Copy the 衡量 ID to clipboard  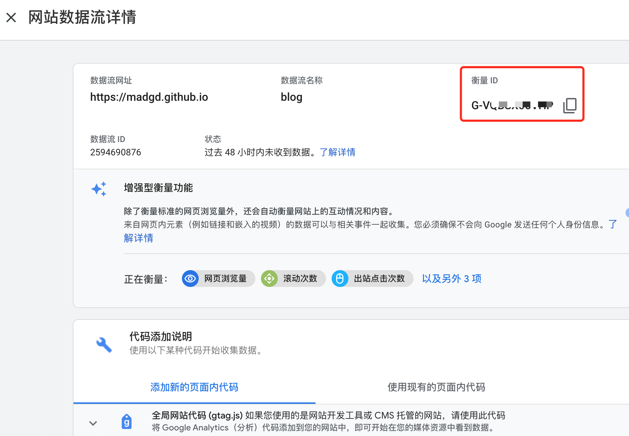[570, 105]
